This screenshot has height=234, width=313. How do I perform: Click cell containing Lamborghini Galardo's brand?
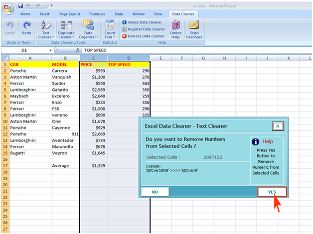click(30, 90)
